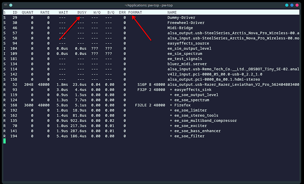Click the v4l2_input.pci-0000_05_00.0 entry
The height and width of the screenshot is (184, 304).
coord(215,74)
